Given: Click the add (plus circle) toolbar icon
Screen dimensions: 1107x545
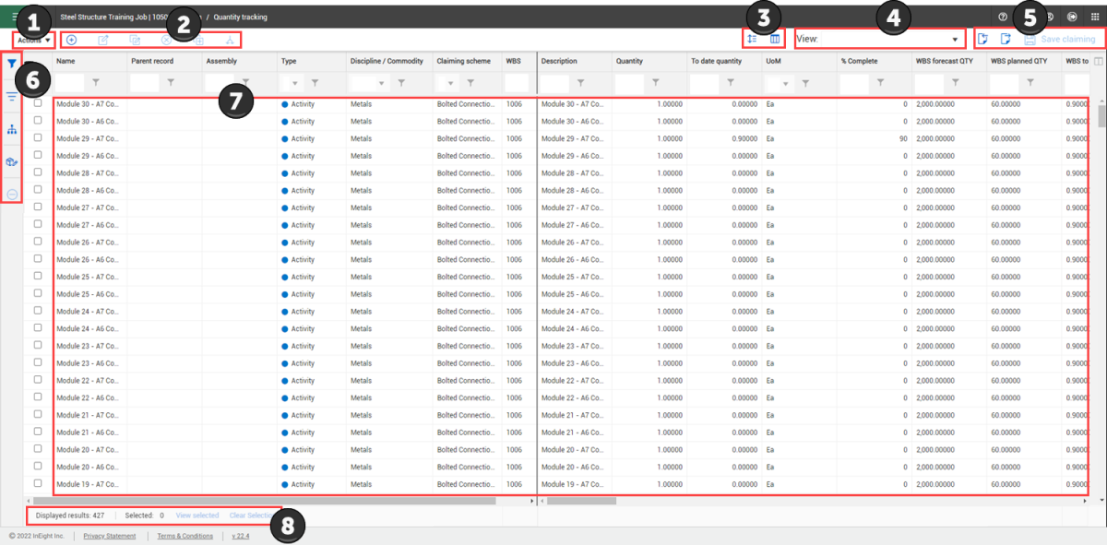Looking at the screenshot, I should click(x=72, y=40).
